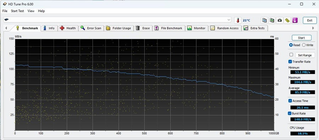The image size is (319, 140).
Task: Open the Start Test menu
Action: pyautogui.click(x=17, y=11)
